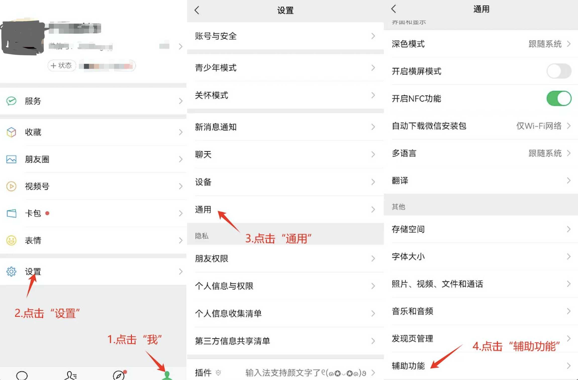
Task: Open 通用 in settings
Action: tap(285, 209)
